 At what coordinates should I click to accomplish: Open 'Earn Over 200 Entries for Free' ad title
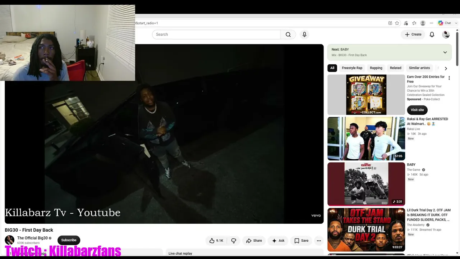pyautogui.click(x=426, y=79)
